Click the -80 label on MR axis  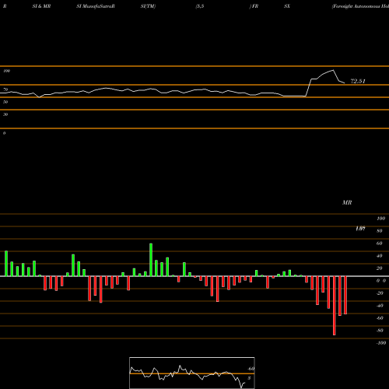coord(380,331)
